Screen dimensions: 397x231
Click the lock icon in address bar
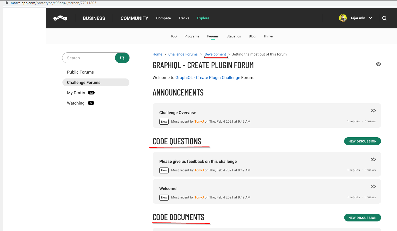point(7,3)
